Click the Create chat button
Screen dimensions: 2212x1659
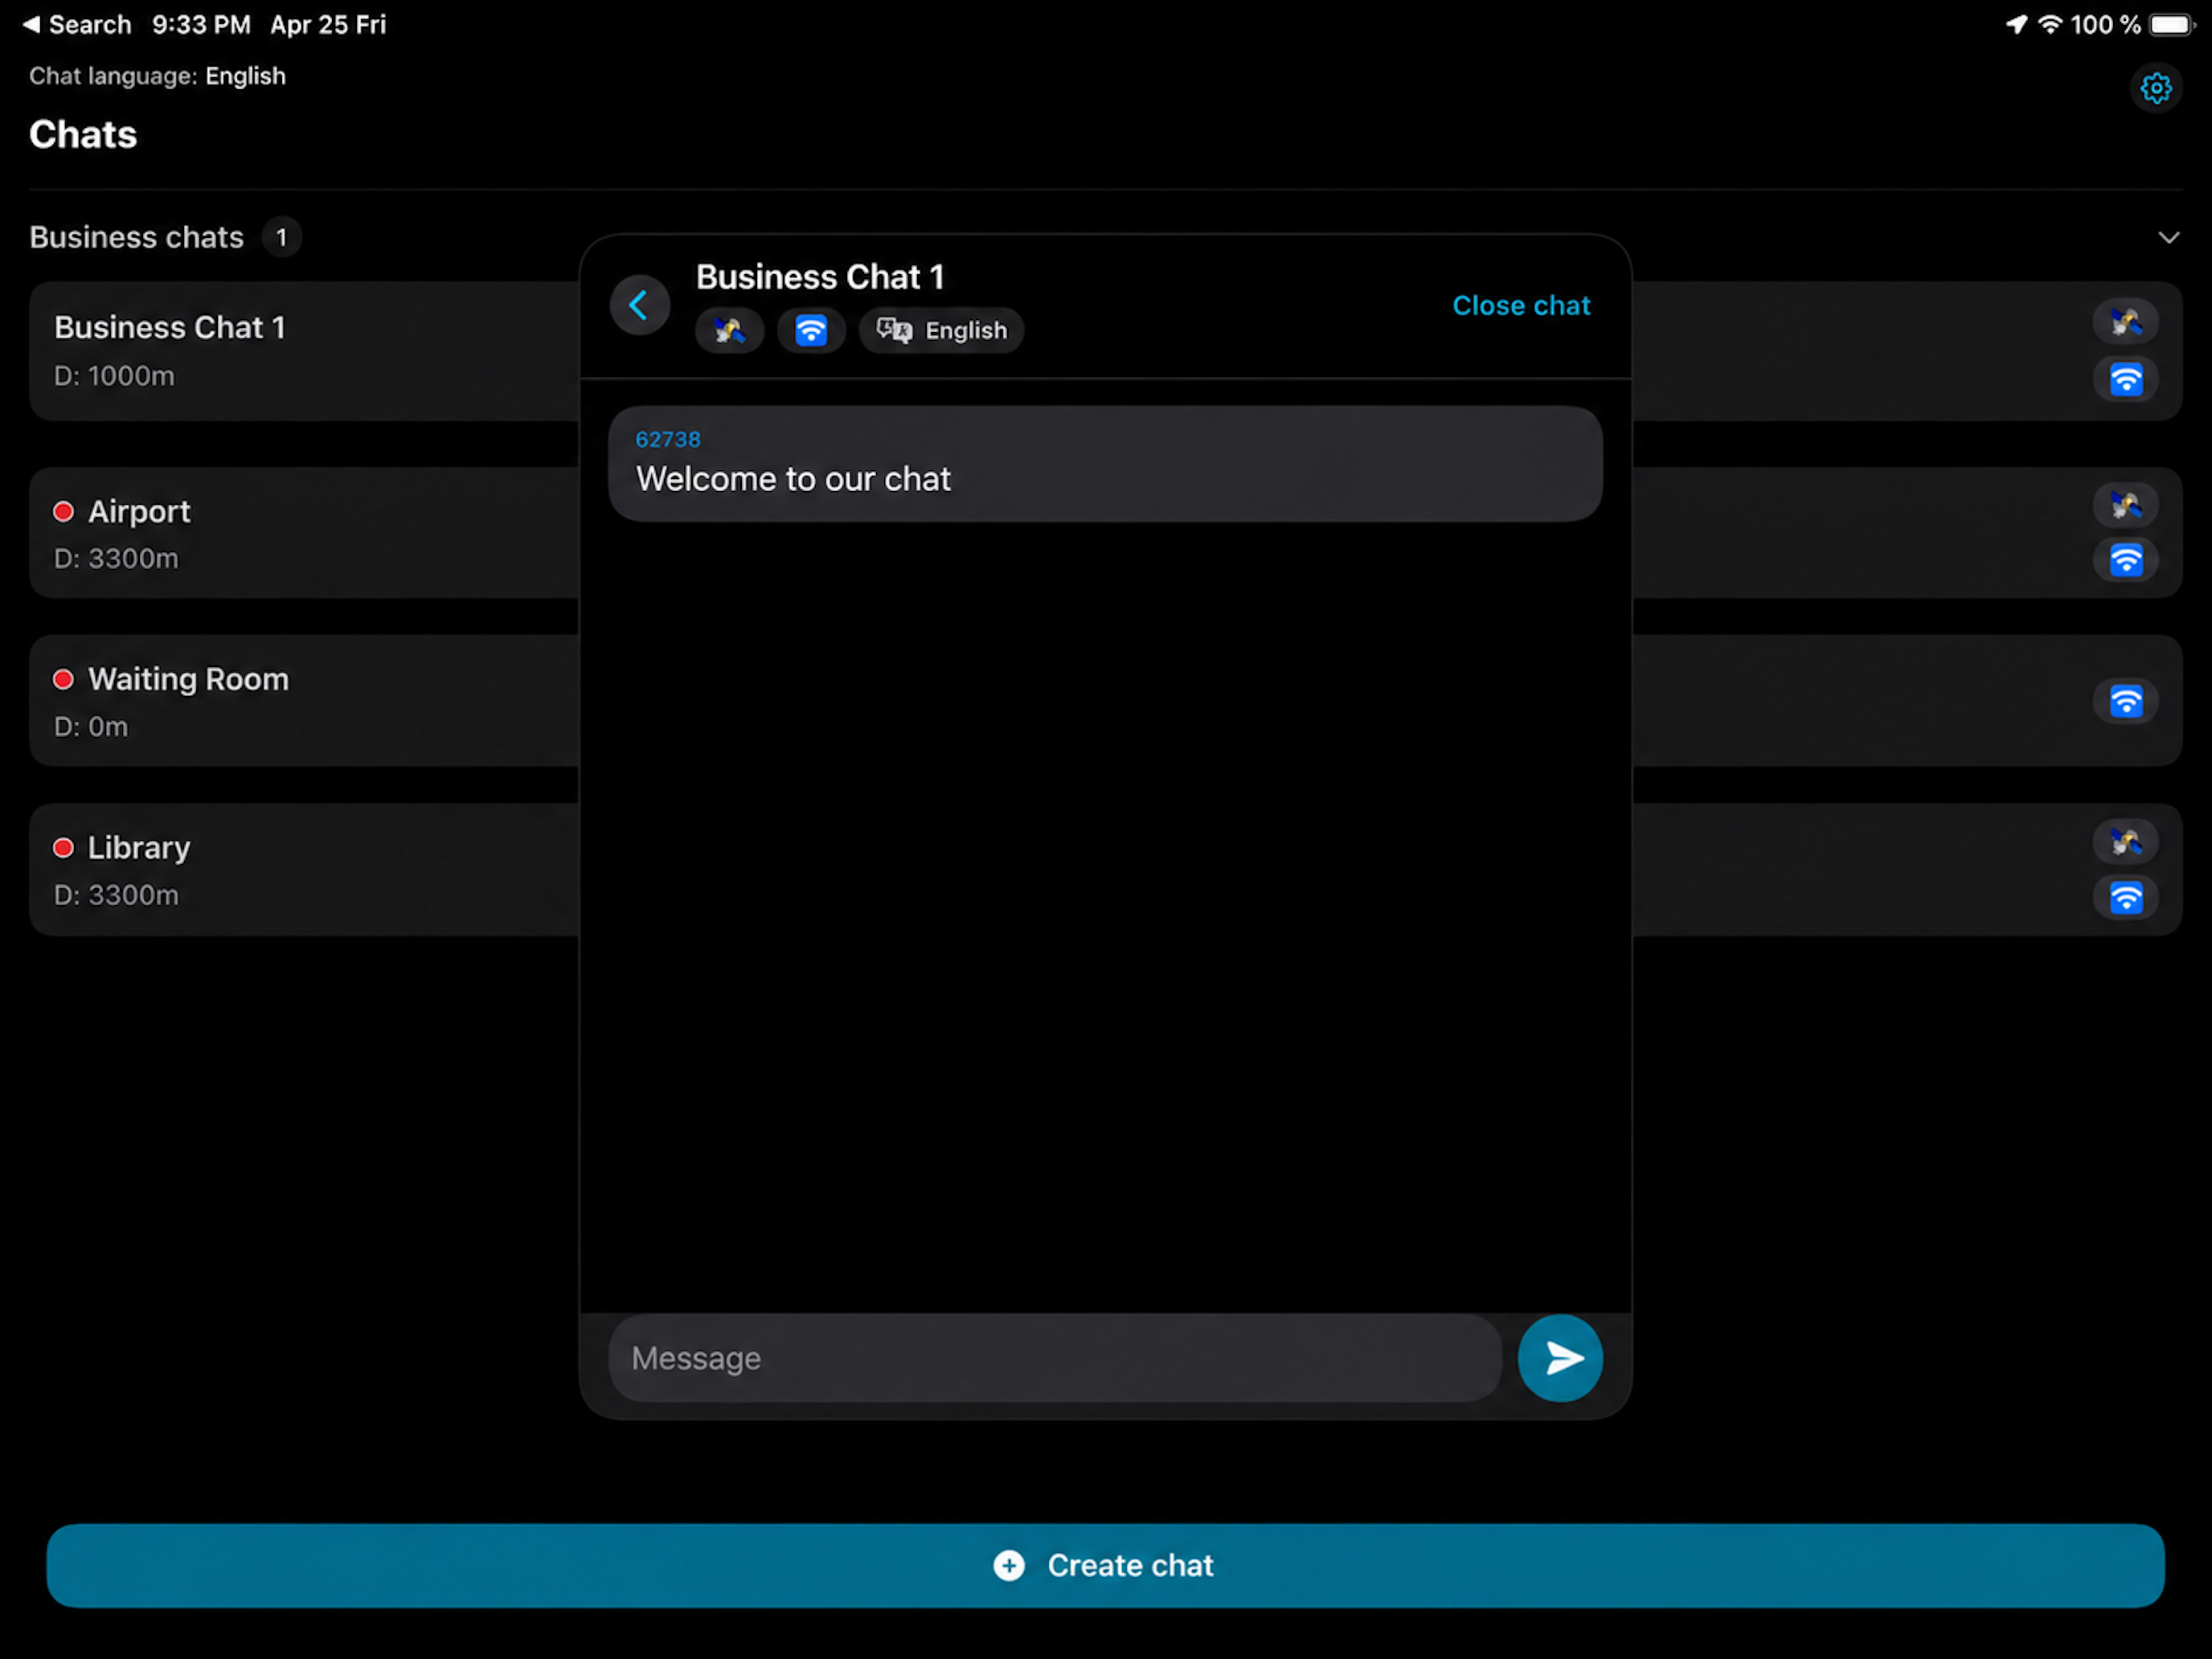pos(1105,1565)
